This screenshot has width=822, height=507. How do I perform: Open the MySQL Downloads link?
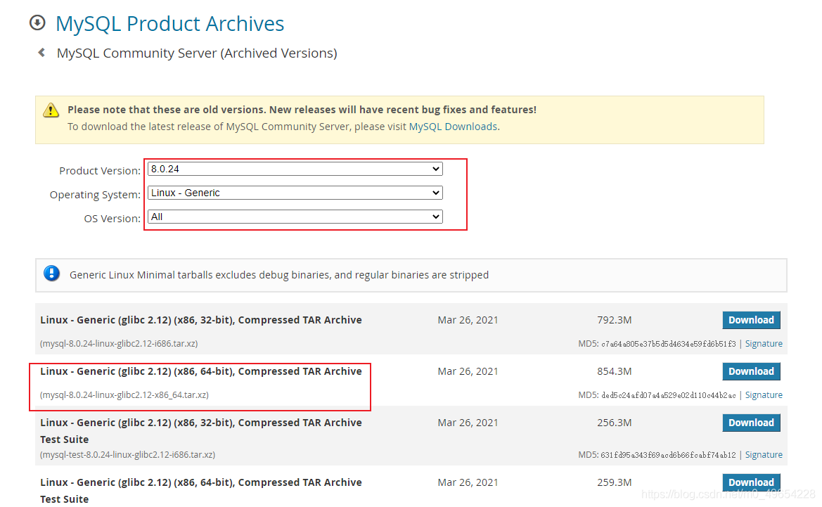point(453,127)
